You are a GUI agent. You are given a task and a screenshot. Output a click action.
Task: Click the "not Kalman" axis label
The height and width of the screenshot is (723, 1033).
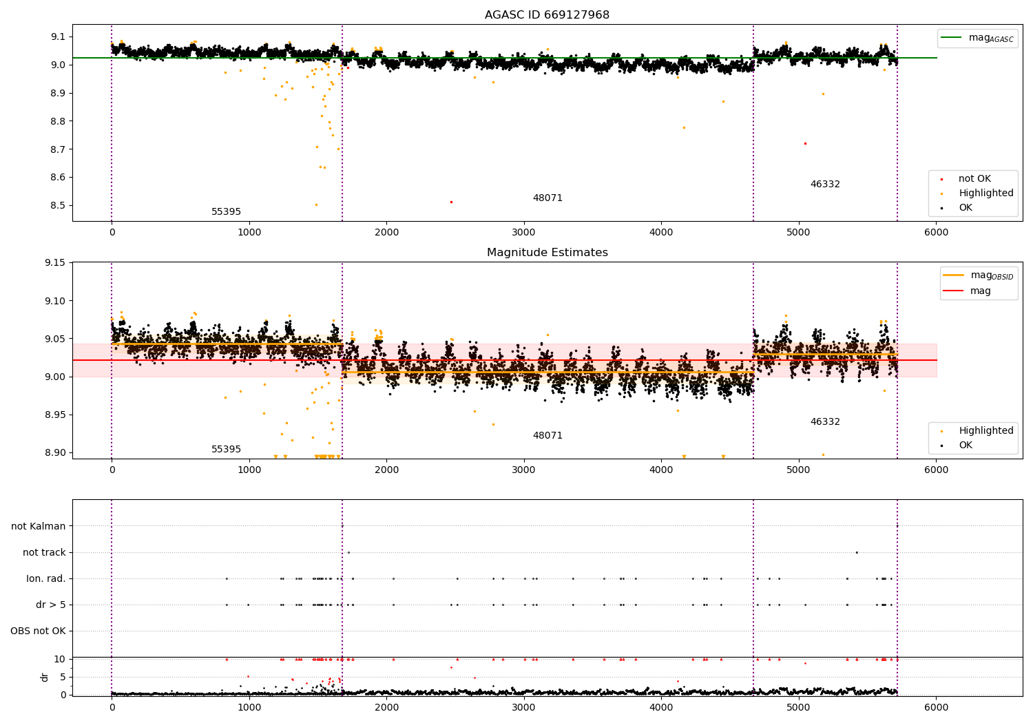[39, 527]
